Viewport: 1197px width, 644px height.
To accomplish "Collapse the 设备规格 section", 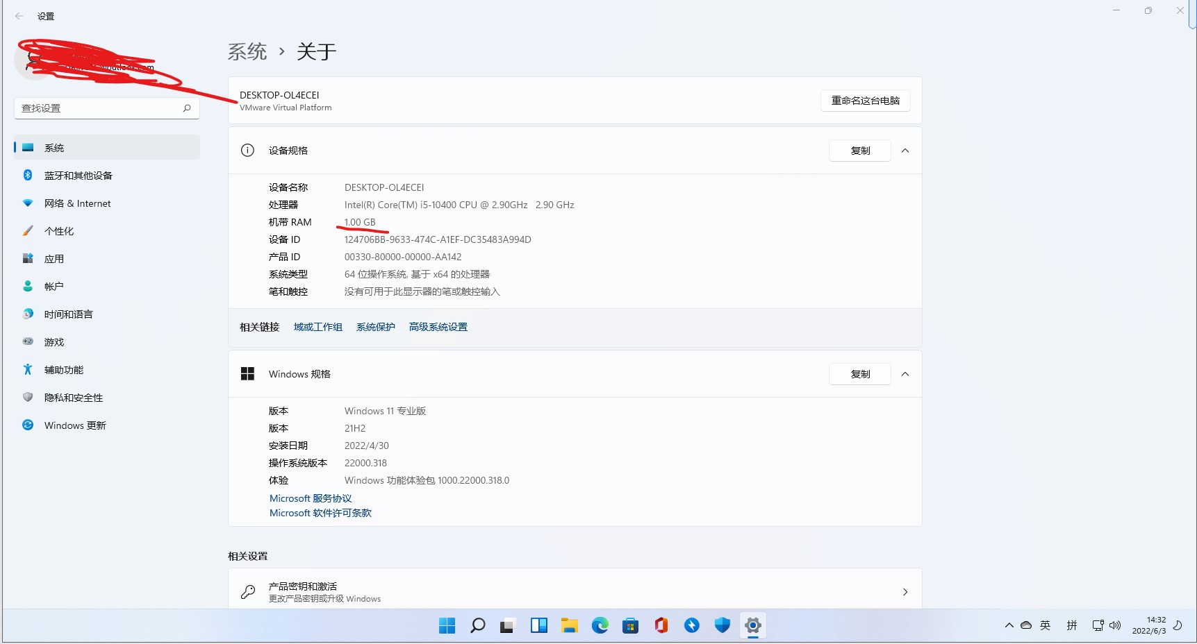I will coord(905,151).
